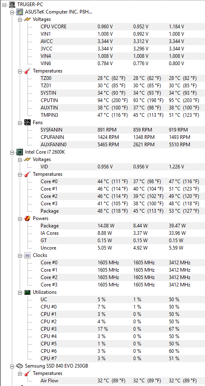Click the TRUGER-PC computer icon
Image resolution: width=205 pixels, height=386 pixels.
(12, 5)
